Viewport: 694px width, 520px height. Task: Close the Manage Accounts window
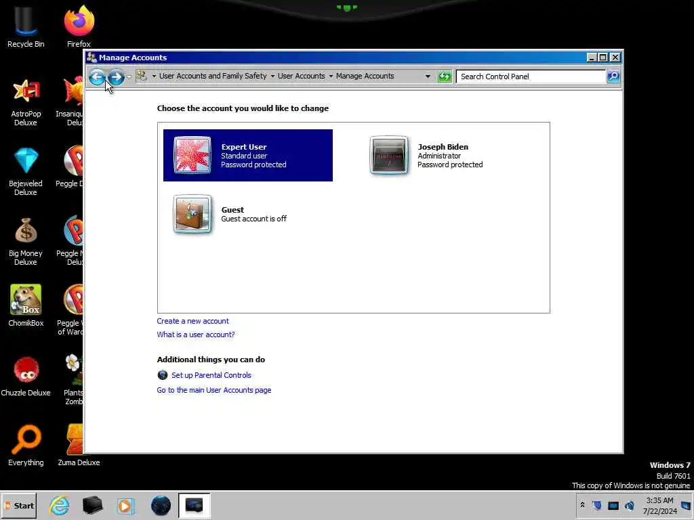pyautogui.click(x=615, y=58)
